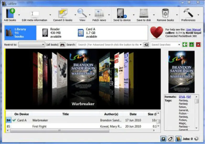Open the View magnifier tool
Image resolution: width=205 pixels, height=144 pixels.
[x=82, y=13]
